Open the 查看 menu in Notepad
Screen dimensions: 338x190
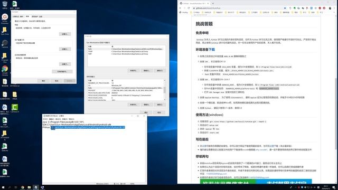coord(64,119)
